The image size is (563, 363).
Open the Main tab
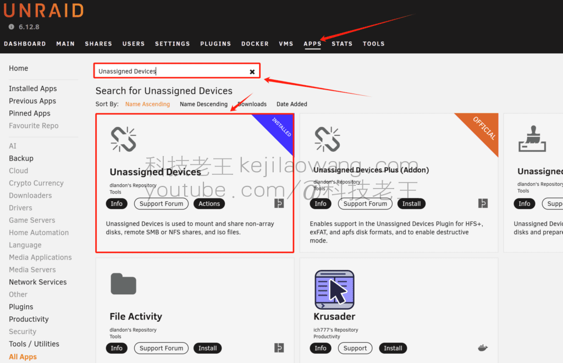tap(65, 44)
